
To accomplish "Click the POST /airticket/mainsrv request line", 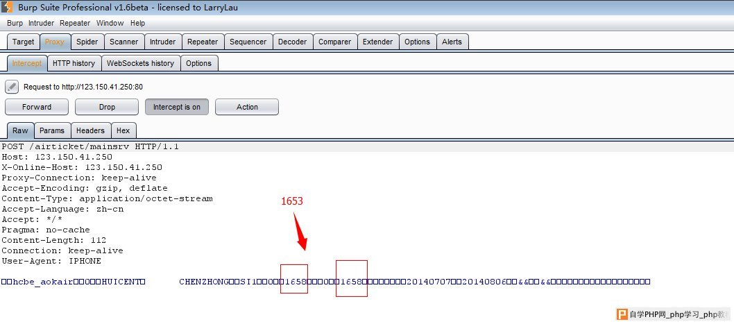I will pyautogui.click(x=90, y=146).
